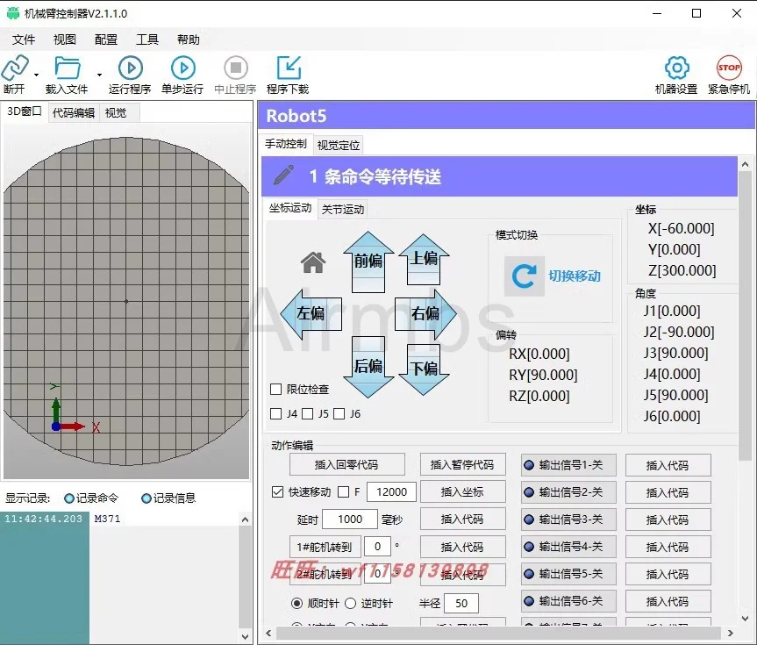
Task: Uncheck the 快速移动 checkbox
Action: (x=277, y=492)
